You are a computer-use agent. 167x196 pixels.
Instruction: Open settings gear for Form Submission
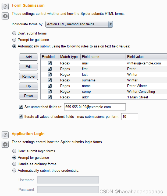(x=5, y=16)
